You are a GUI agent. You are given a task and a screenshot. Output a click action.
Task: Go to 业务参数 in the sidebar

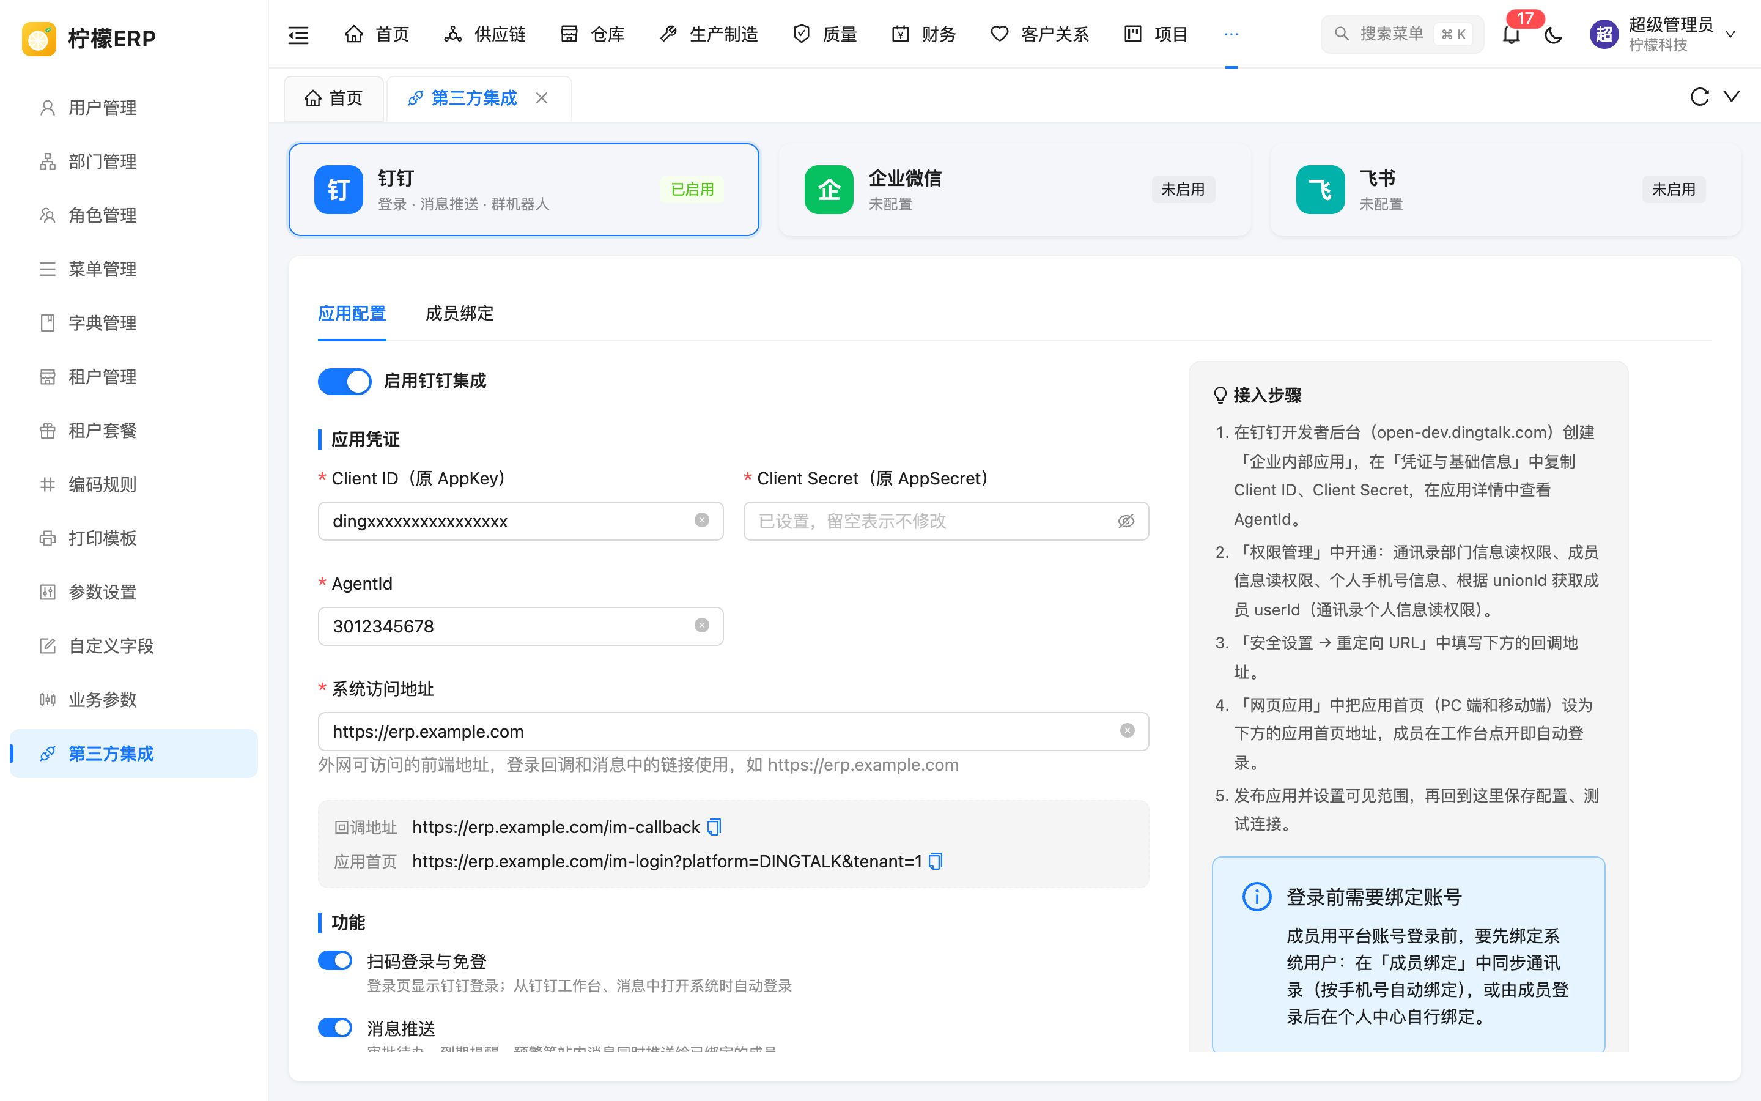click(x=134, y=700)
